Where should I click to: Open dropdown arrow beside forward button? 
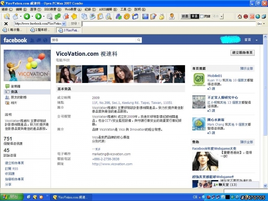44,16
